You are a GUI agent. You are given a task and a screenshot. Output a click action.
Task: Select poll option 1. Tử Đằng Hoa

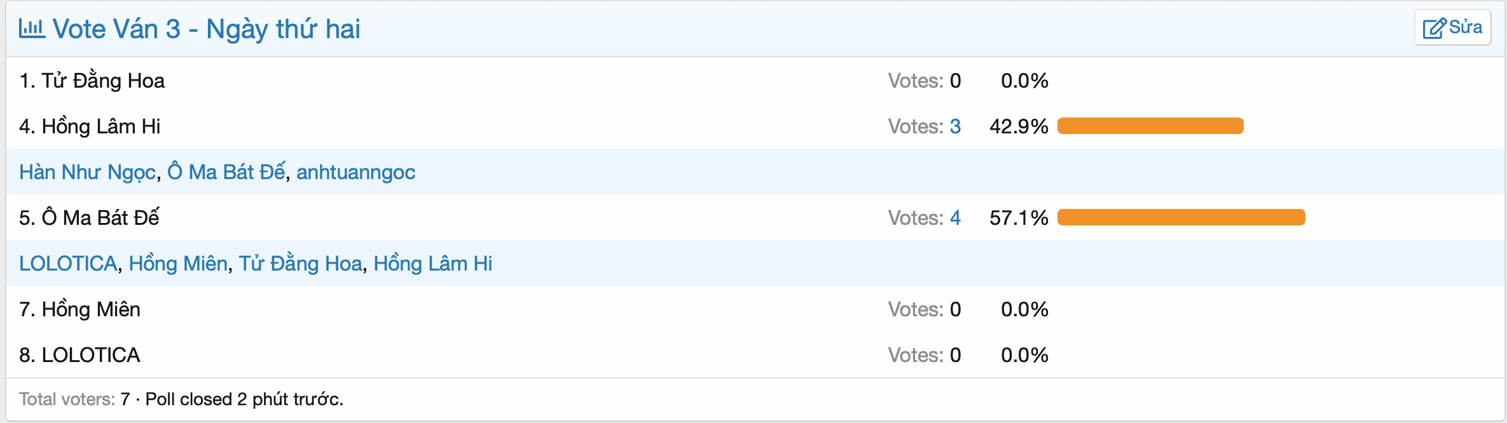click(x=92, y=80)
